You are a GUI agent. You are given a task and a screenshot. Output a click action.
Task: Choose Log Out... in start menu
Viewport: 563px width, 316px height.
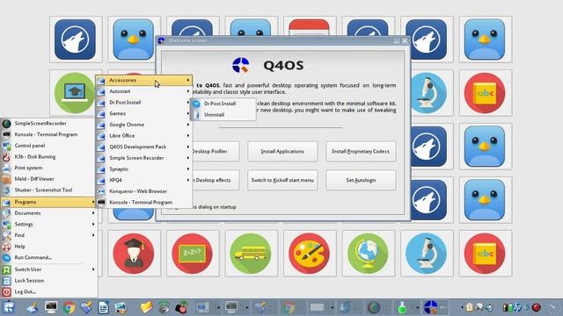48,291
